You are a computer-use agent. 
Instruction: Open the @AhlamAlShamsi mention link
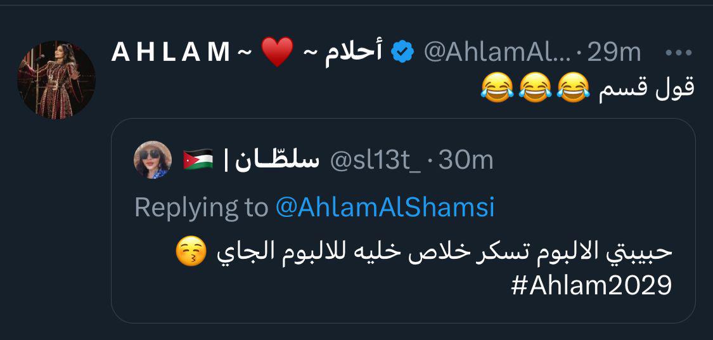[385, 207]
